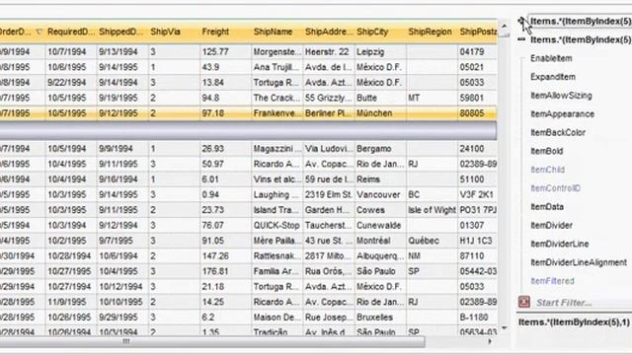
Task: Click the Laughing ship name cell
Action: pyautogui.click(x=276, y=194)
